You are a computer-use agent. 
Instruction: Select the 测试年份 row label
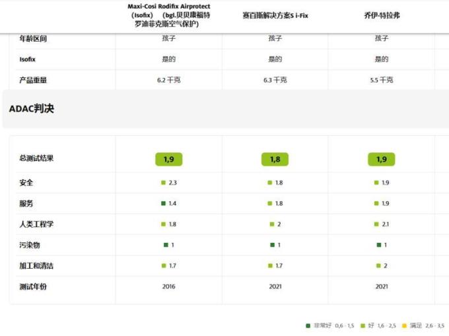(33, 286)
